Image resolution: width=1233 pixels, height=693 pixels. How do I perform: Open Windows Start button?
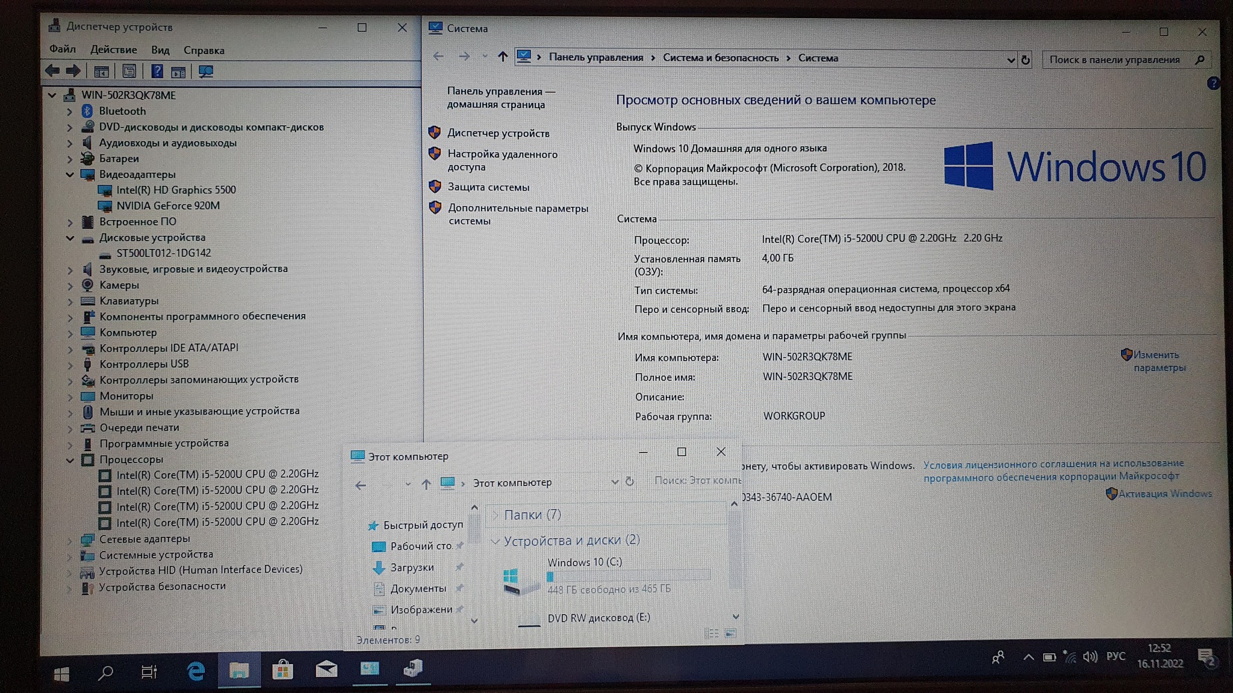[x=61, y=673]
